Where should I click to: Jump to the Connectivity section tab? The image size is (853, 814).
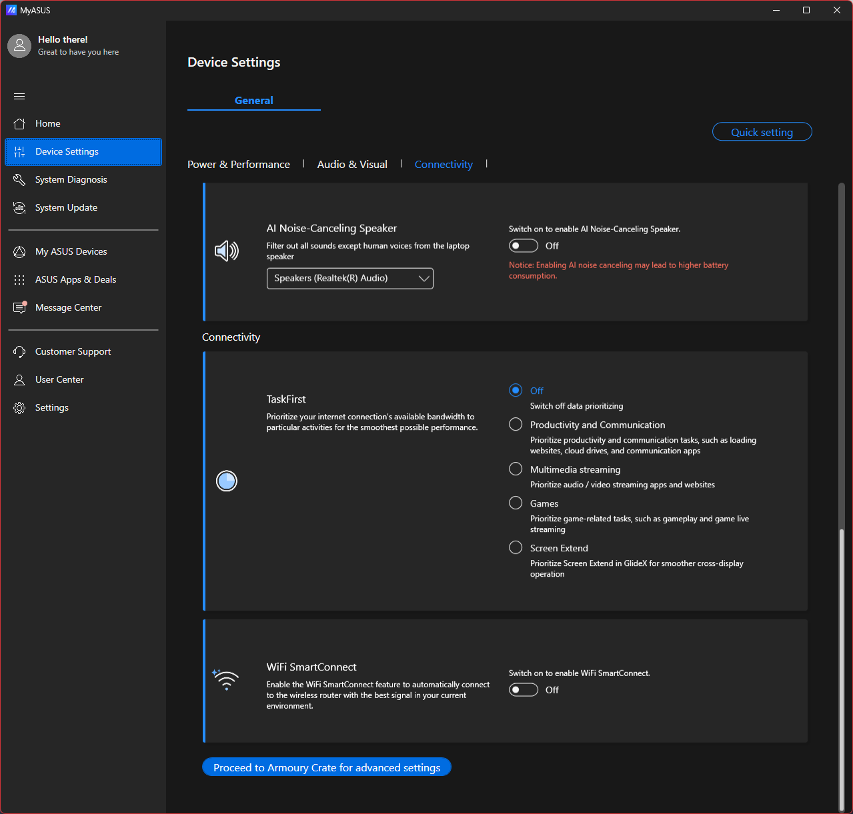444,164
